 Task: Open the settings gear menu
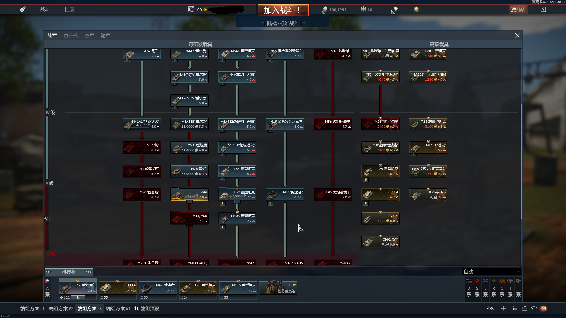(22, 10)
